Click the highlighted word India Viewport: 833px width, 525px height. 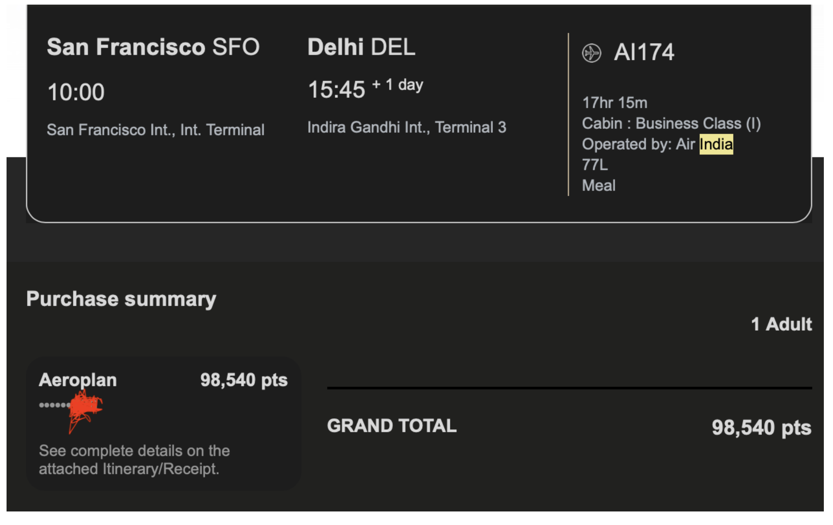[716, 144]
